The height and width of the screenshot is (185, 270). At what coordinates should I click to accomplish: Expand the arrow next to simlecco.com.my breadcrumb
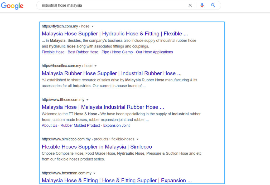[x=137, y=139]
